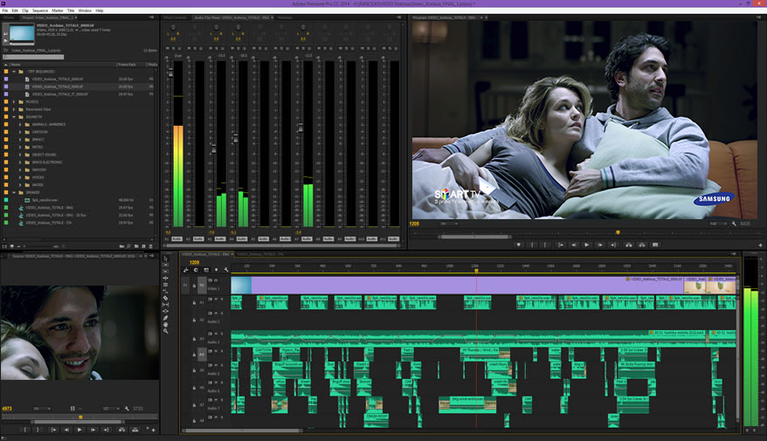This screenshot has height=441, width=767.
Task: Toggle the timeline Snap magnet icon
Action: [196, 270]
